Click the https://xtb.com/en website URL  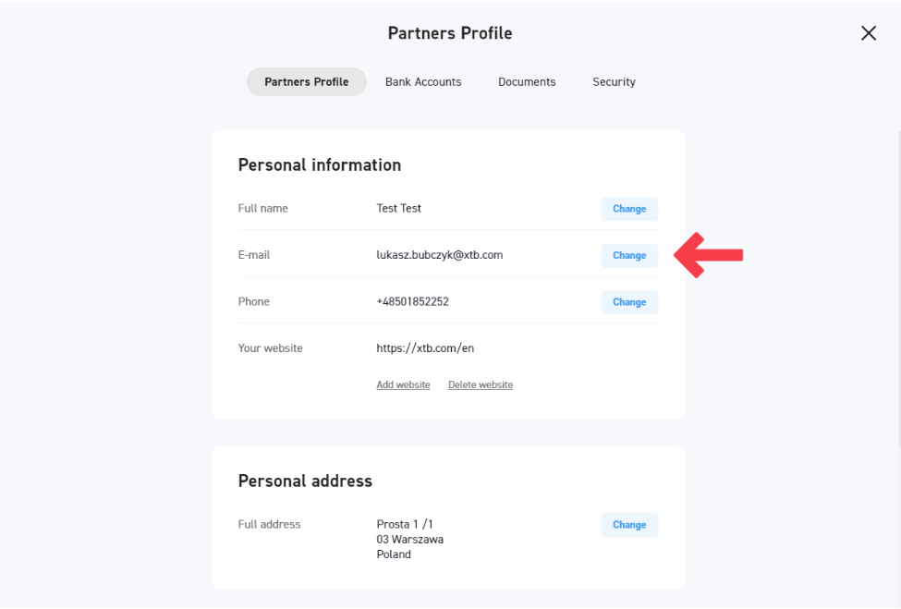pyautogui.click(x=425, y=348)
